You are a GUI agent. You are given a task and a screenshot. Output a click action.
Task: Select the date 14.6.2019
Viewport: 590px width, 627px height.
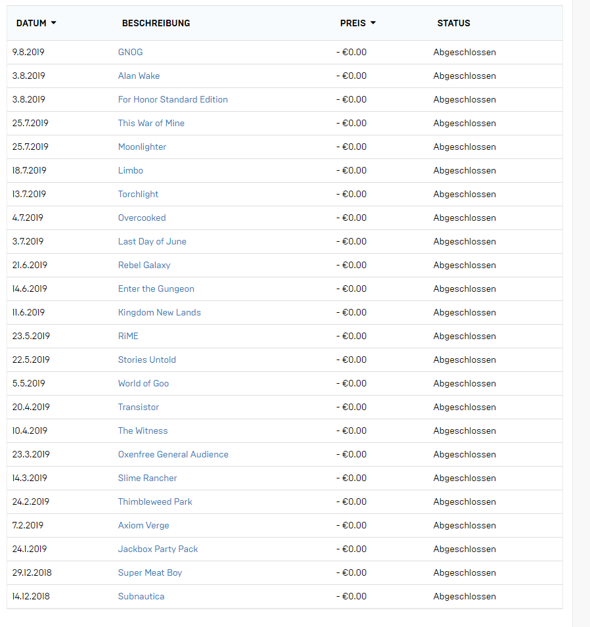[30, 289]
